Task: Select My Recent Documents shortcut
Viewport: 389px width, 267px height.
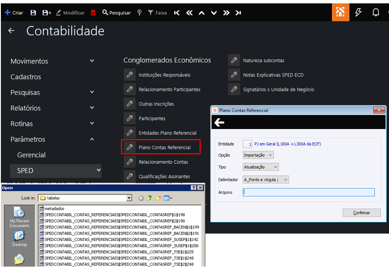Action: pos(20,217)
